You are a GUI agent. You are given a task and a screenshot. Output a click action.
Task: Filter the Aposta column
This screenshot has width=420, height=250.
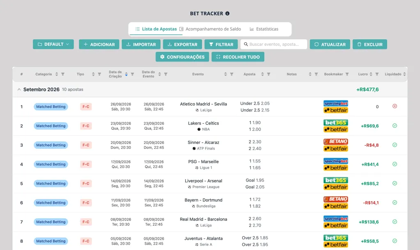pyautogui.click(x=269, y=74)
